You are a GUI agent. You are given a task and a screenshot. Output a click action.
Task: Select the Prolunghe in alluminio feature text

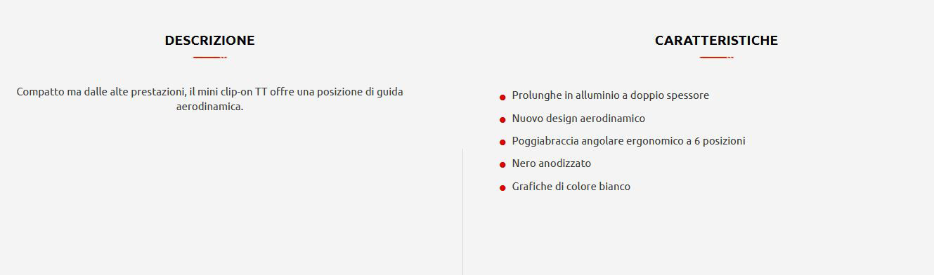[x=610, y=95]
